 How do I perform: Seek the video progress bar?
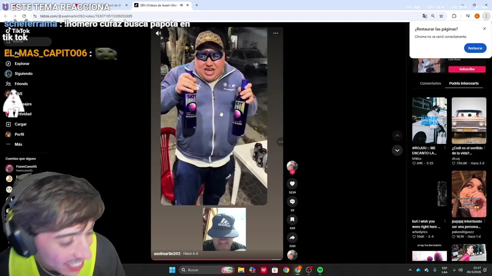point(217,259)
